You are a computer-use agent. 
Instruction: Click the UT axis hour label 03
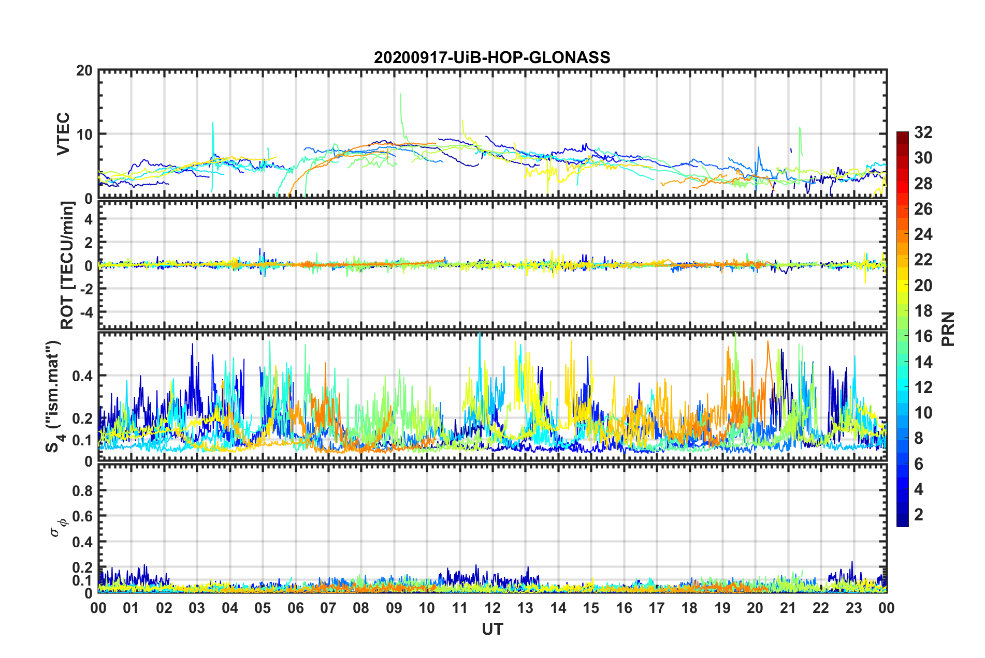pos(197,608)
